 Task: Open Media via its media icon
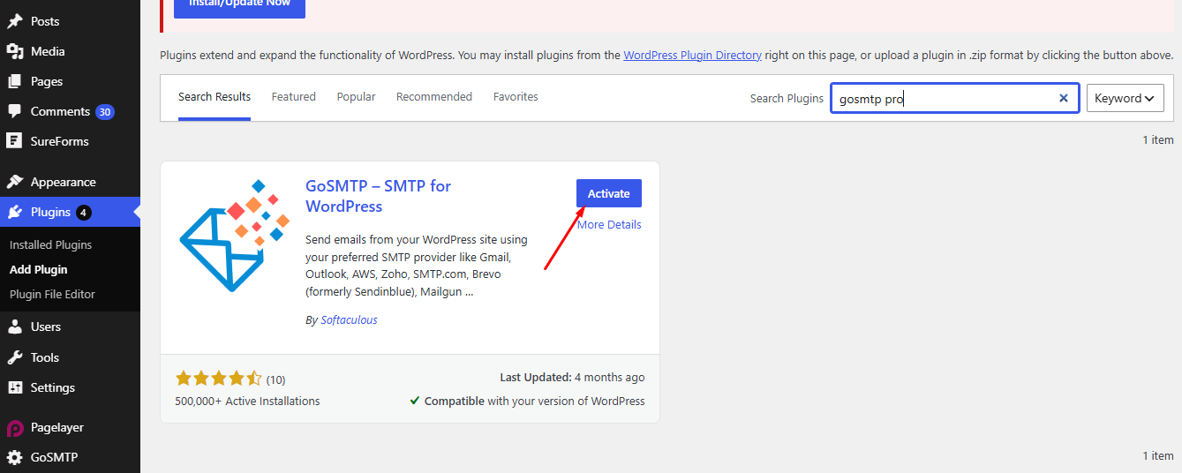tap(15, 51)
